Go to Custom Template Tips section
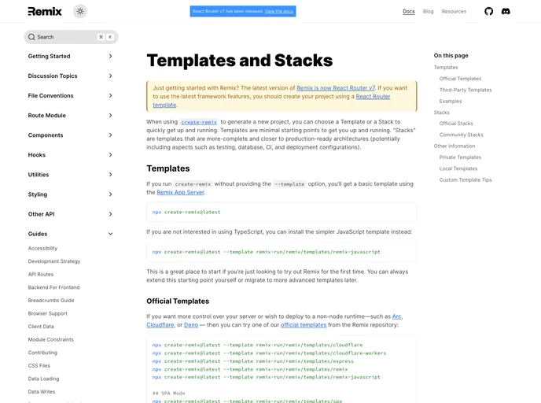The image size is (541, 403). [x=465, y=179]
